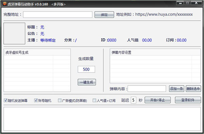
Task: Click the 绑定 bind button
Action: point(104,15)
